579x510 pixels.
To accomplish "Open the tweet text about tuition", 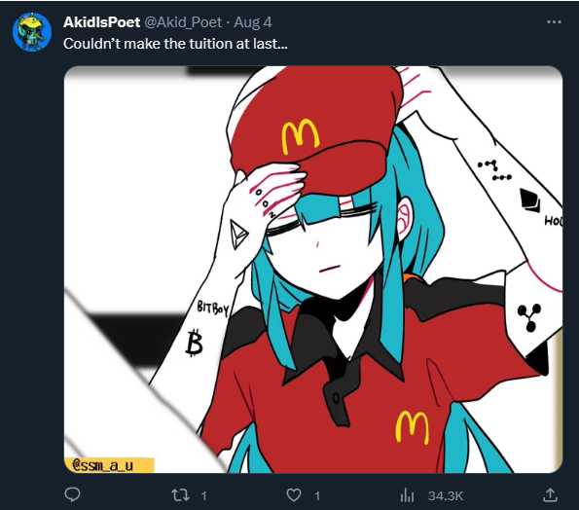I will point(175,44).
